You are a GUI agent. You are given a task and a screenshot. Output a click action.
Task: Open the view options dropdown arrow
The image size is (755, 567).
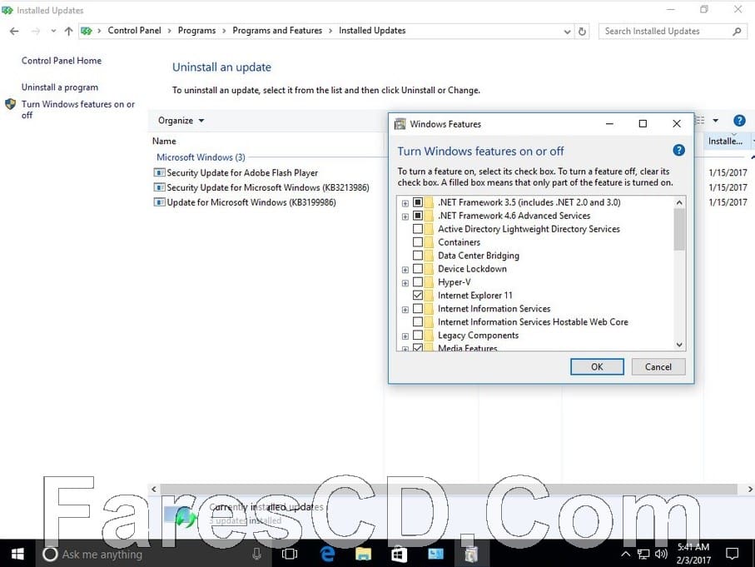716,121
